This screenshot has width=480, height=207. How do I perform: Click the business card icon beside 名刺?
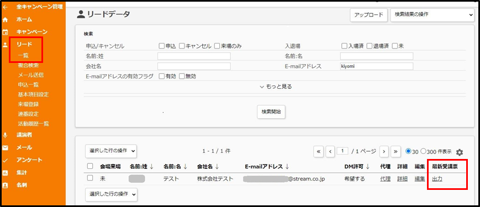pyautogui.click(x=5, y=185)
